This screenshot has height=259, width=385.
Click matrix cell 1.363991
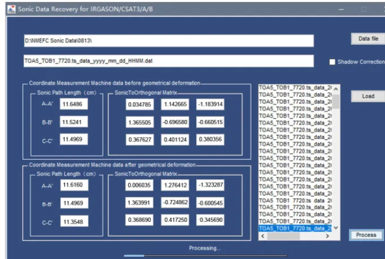click(139, 202)
